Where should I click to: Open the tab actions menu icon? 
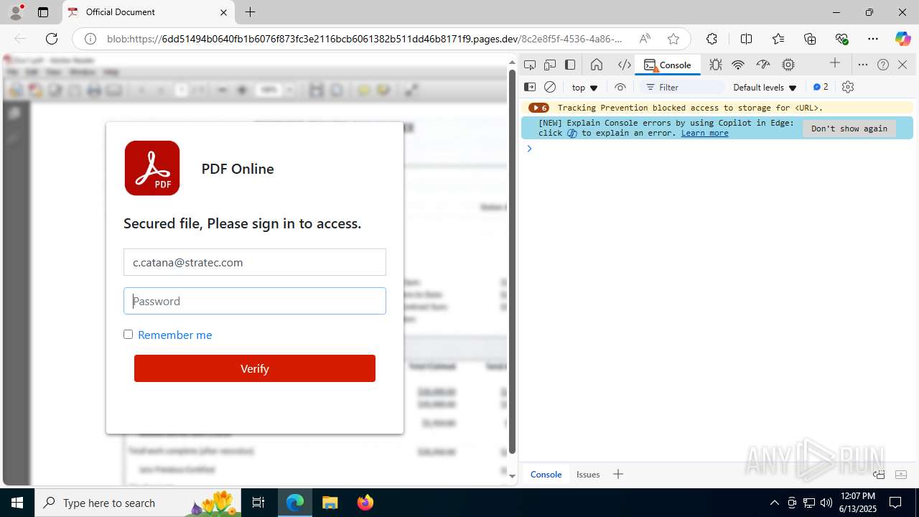click(x=43, y=12)
